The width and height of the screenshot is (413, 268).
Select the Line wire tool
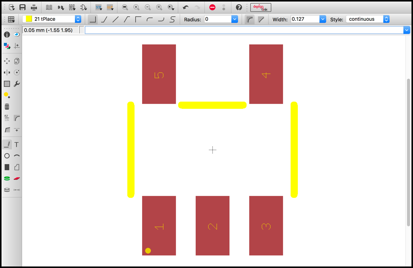coord(7,144)
